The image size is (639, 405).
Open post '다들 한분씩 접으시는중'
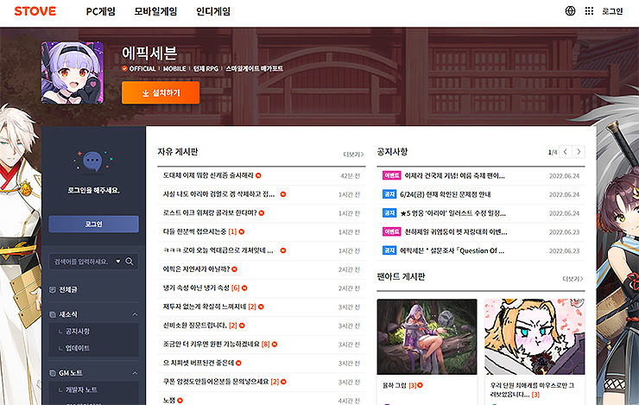pyautogui.click(x=194, y=231)
